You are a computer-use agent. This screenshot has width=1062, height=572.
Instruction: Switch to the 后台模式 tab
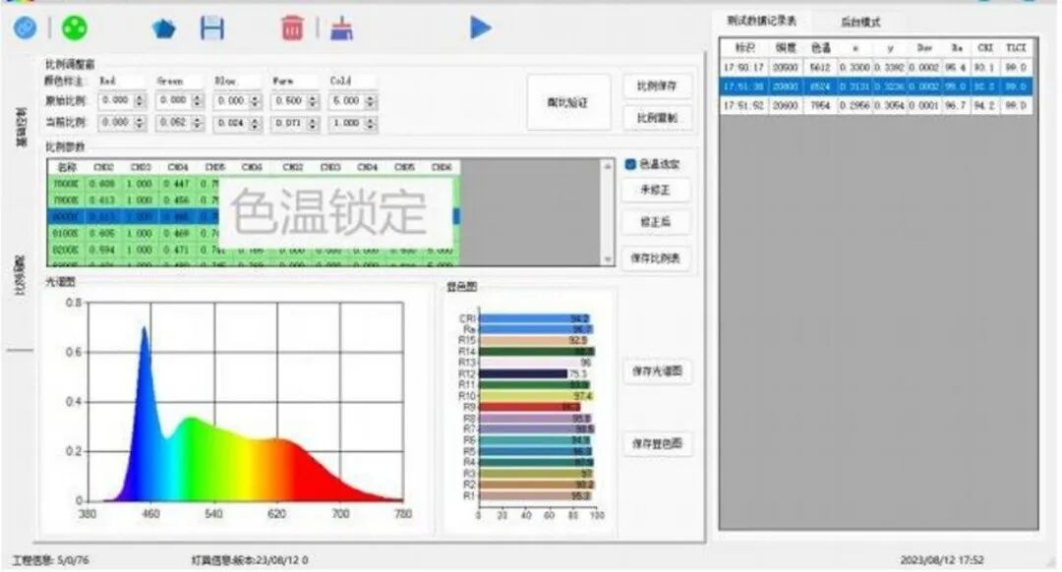(860, 21)
